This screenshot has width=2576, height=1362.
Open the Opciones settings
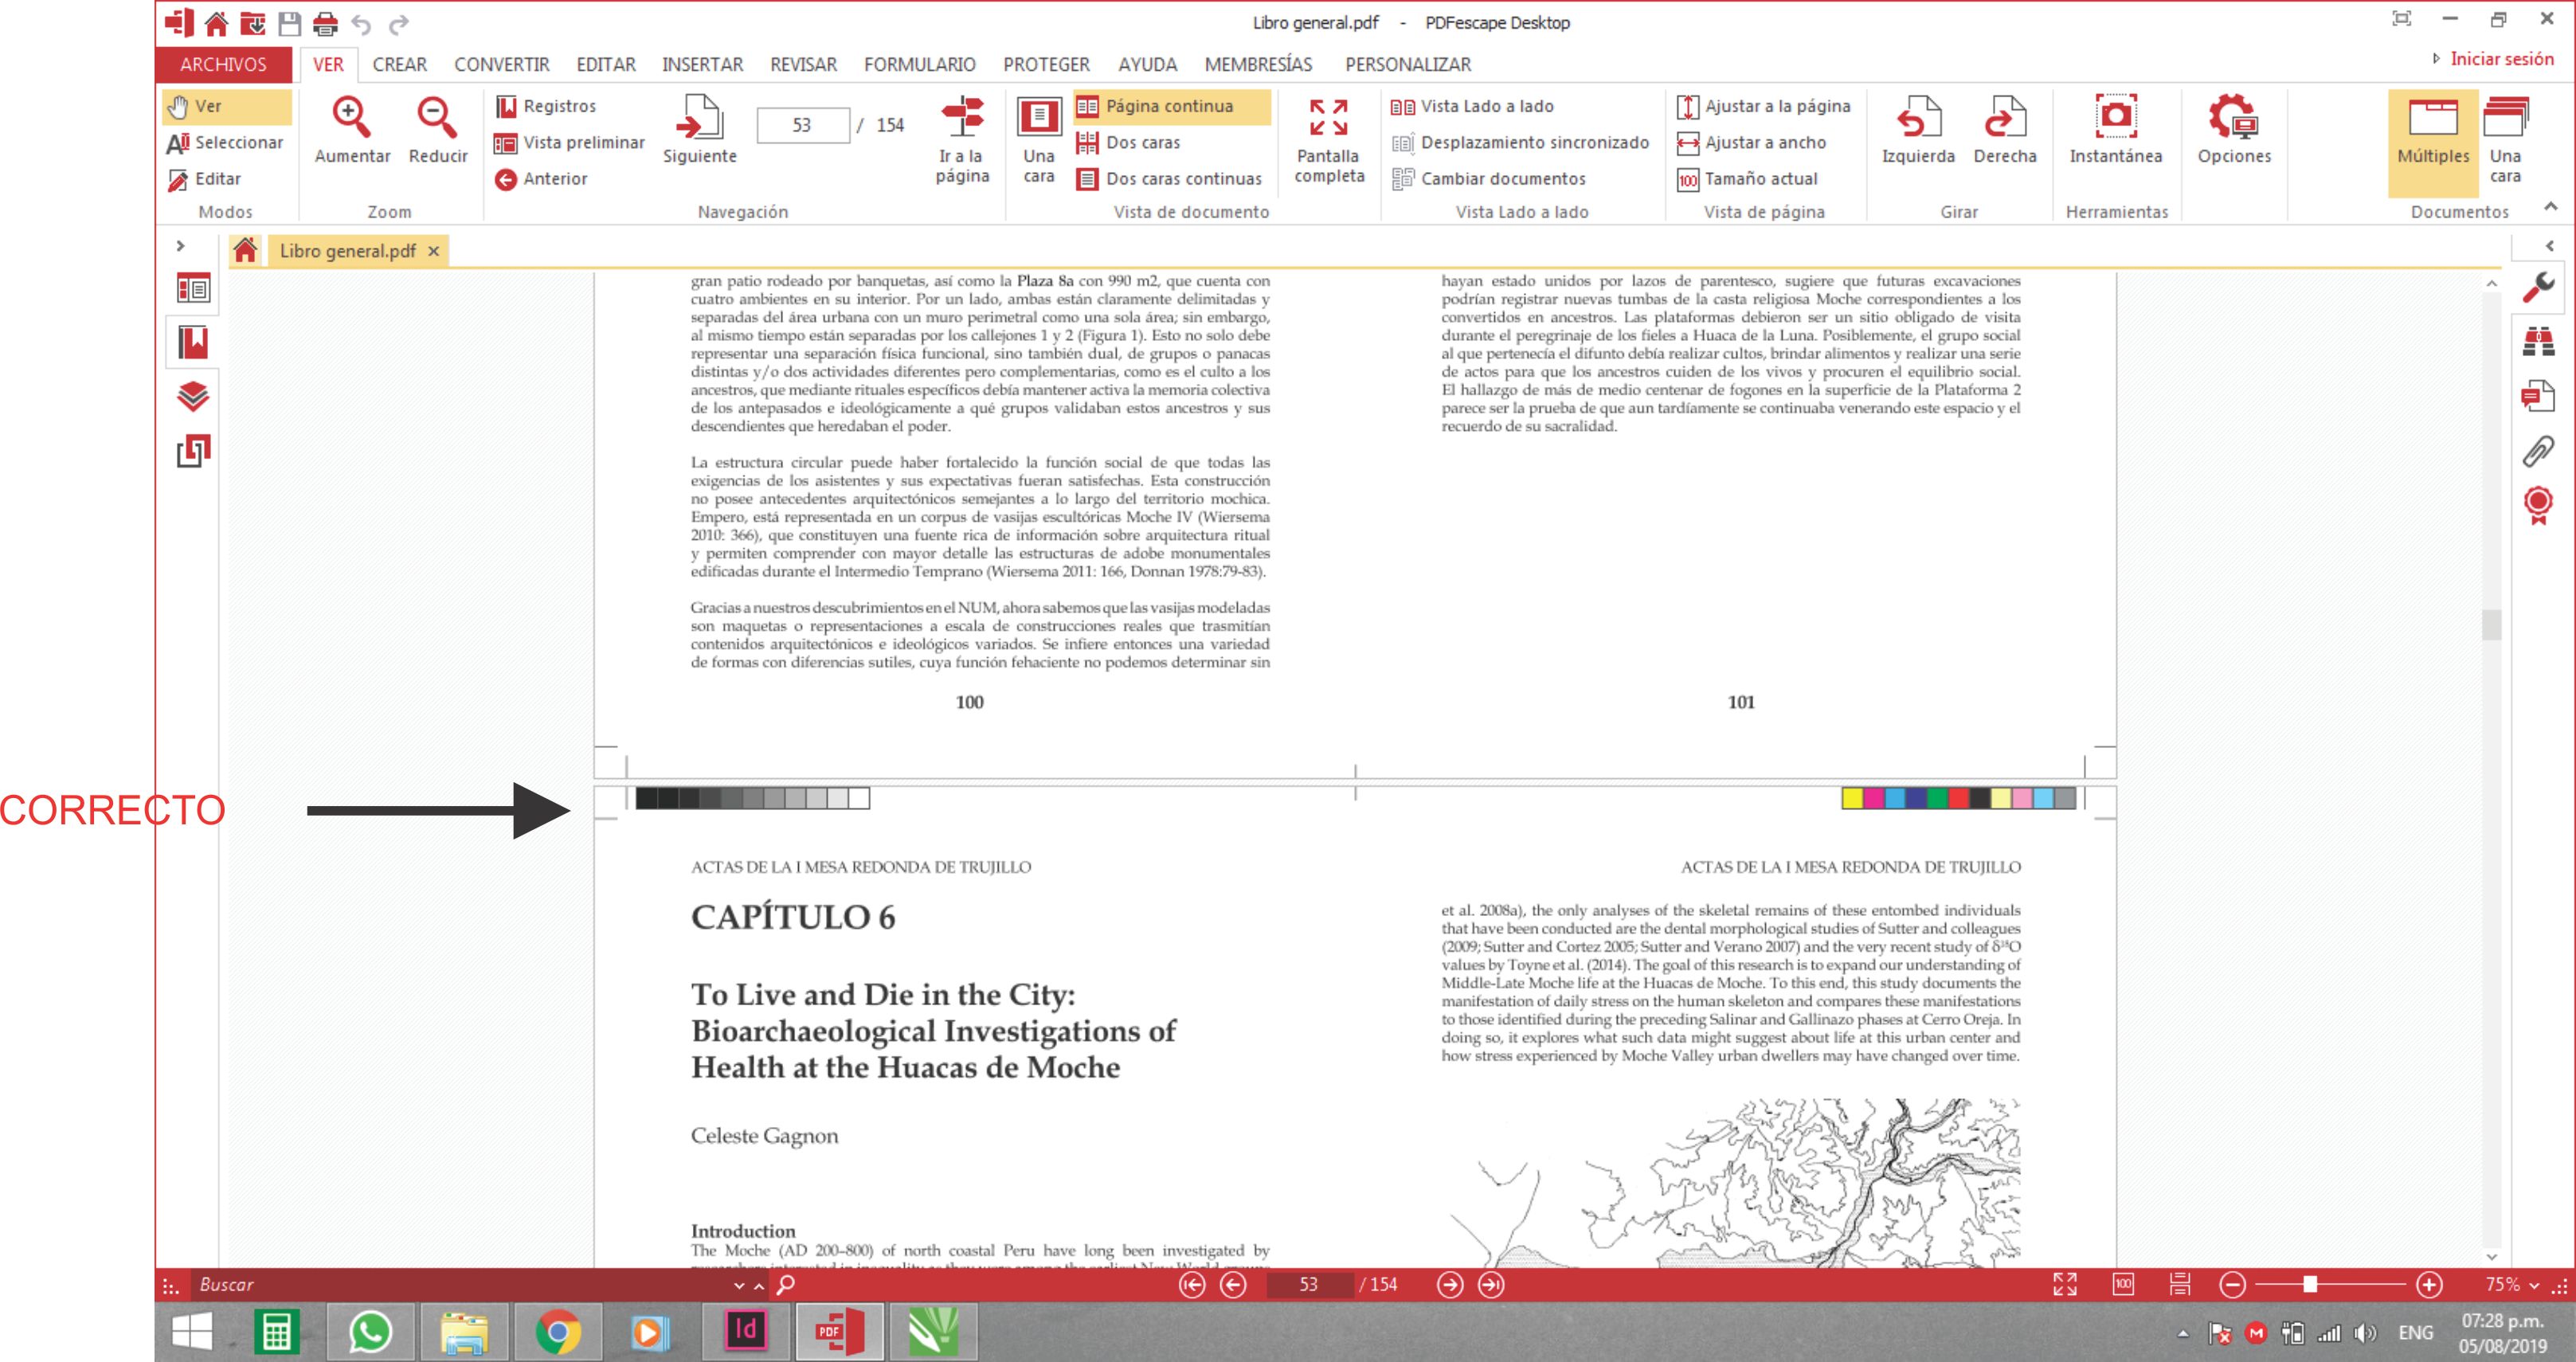click(2233, 130)
